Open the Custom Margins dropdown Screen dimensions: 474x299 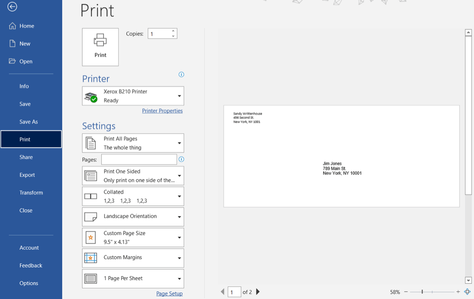tap(133, 258)
